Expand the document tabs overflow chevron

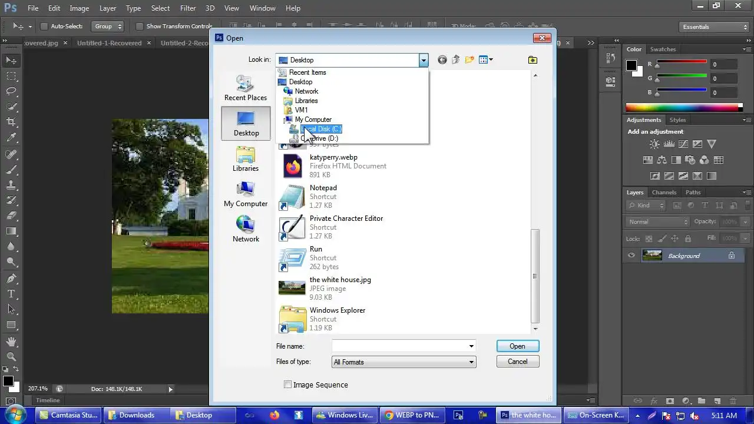coord(591,43)
